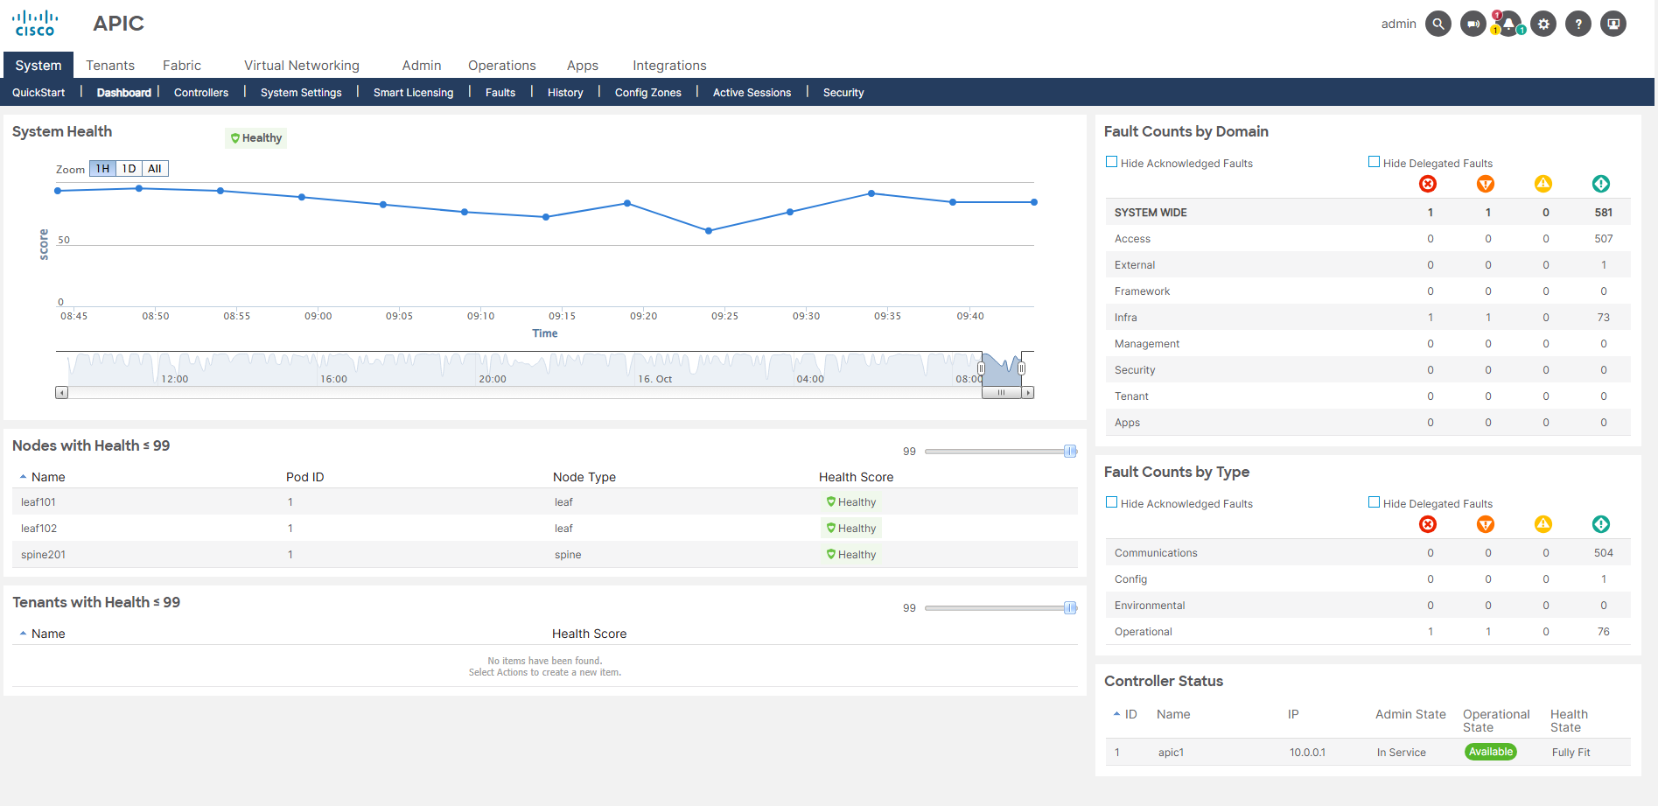
Task: Set chart zoom to 1D
Action: point(129,169)
